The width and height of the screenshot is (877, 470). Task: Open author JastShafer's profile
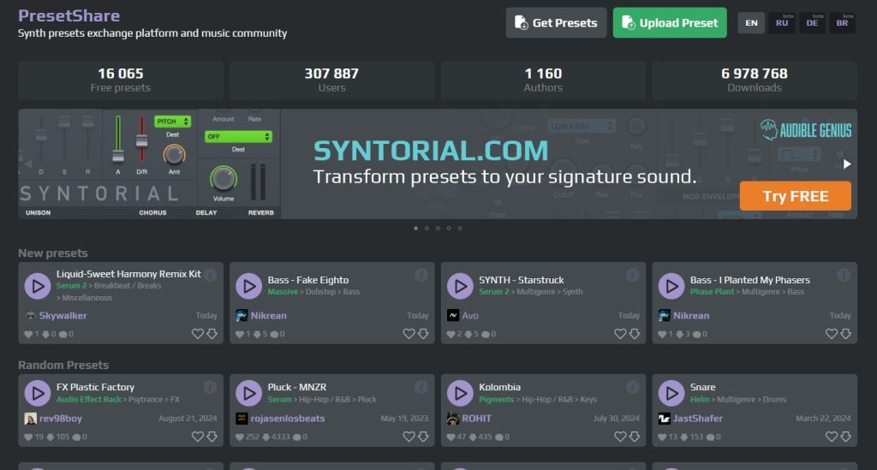pos(698,418)
